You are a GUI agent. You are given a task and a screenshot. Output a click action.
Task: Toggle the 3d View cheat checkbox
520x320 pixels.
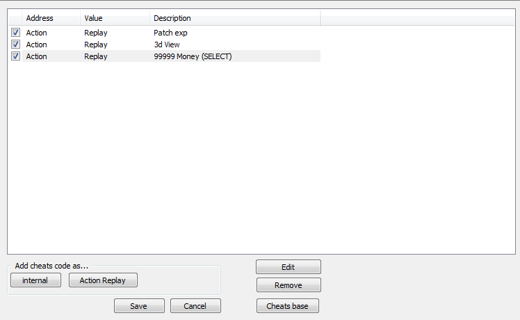[15, 44]
